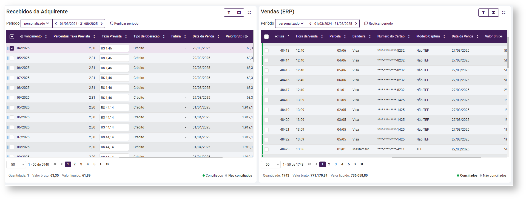526x199 pixels.
Task: Open column chooser in Recebidos da Adquirente panel
Action: 239,13
